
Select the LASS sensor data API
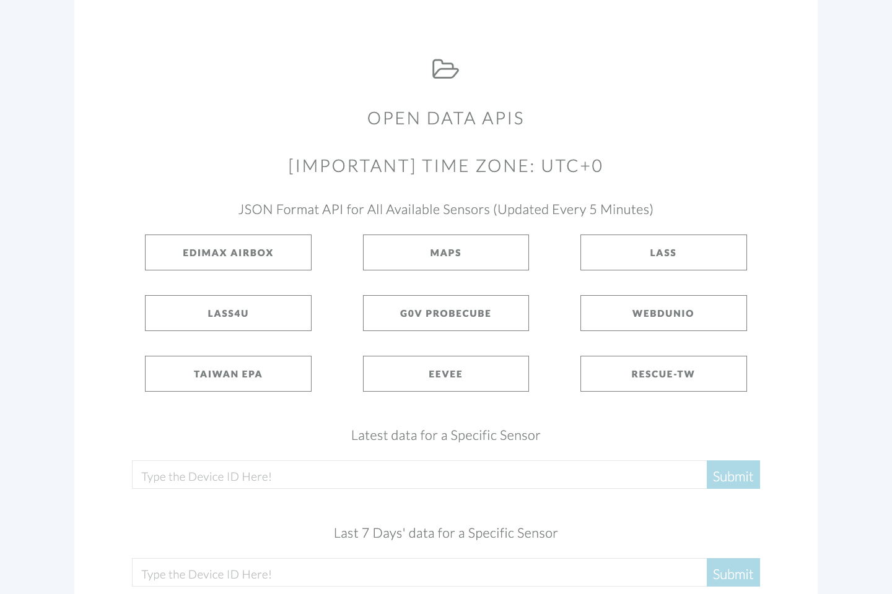[x=663, y=252]
